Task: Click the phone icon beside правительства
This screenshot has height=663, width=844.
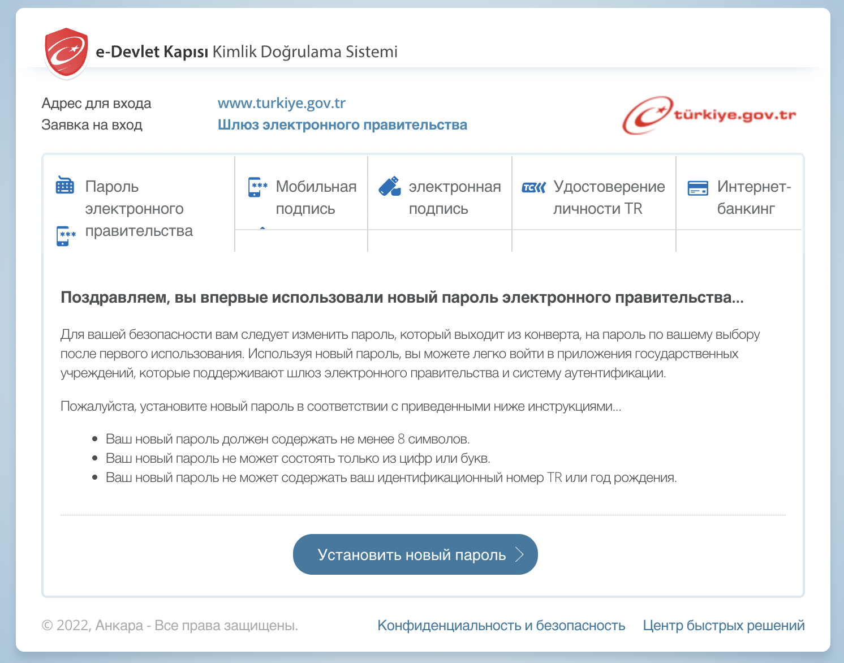Action: click(66, 235)
